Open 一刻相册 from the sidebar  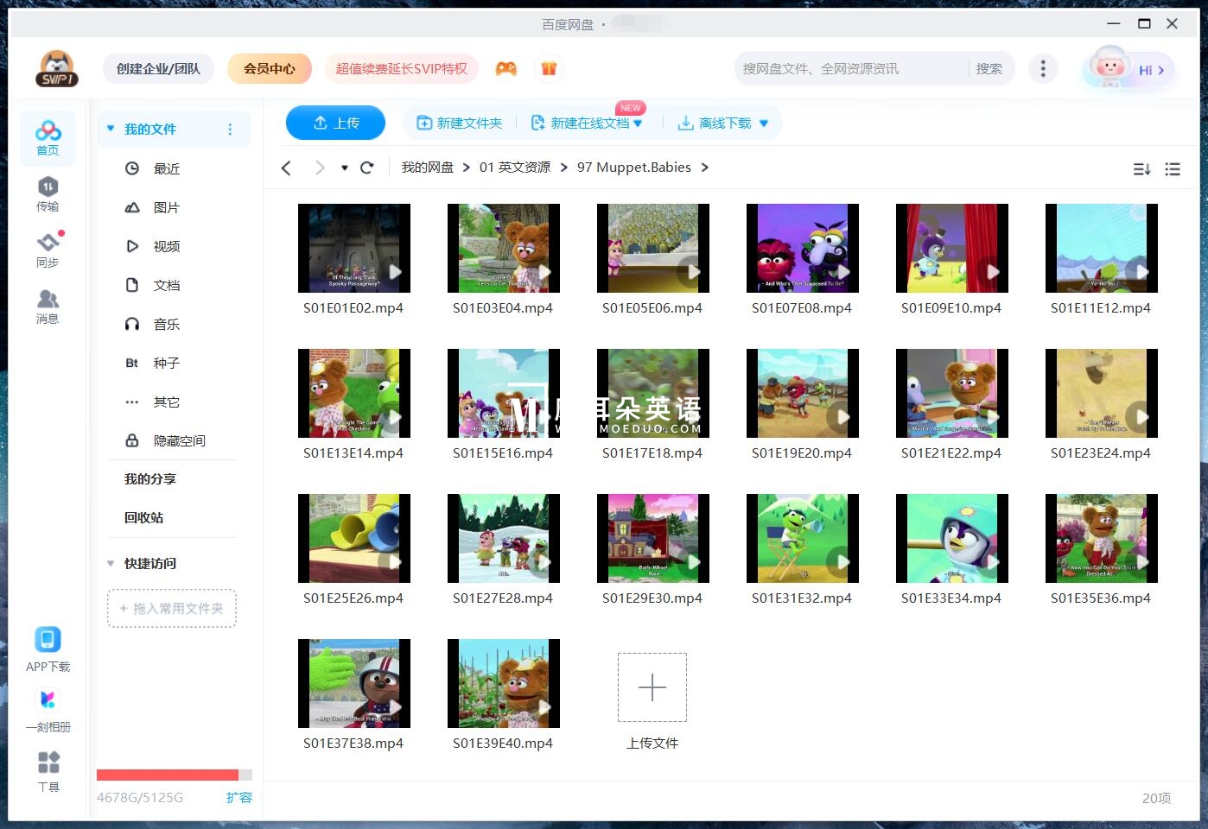point(48,710)
